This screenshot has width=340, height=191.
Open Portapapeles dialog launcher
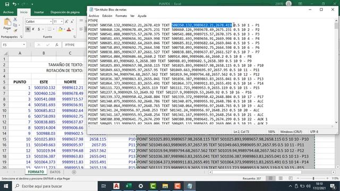pos(21,37)
